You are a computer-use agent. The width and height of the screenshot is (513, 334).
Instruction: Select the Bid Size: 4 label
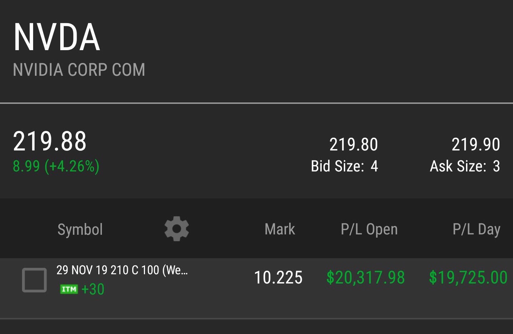click(x=344, y=166)
